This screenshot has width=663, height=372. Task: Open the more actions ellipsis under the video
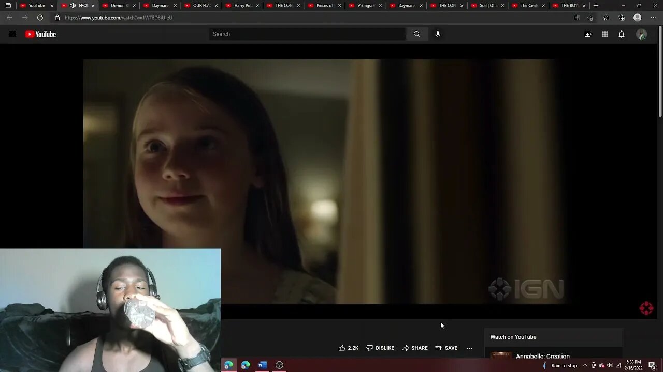(469, 348)
